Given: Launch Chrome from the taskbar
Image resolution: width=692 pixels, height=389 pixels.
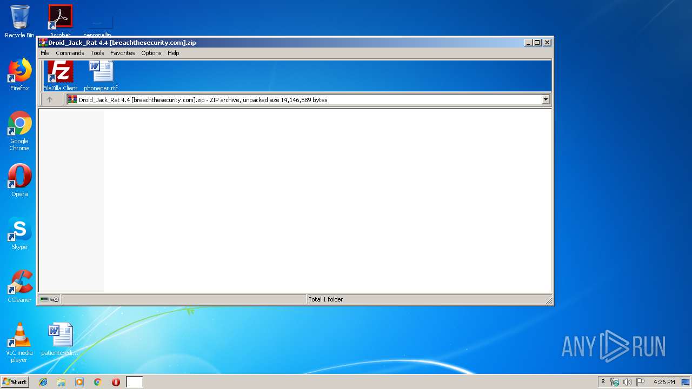Looking at the screenshot, I should (98, 382).
